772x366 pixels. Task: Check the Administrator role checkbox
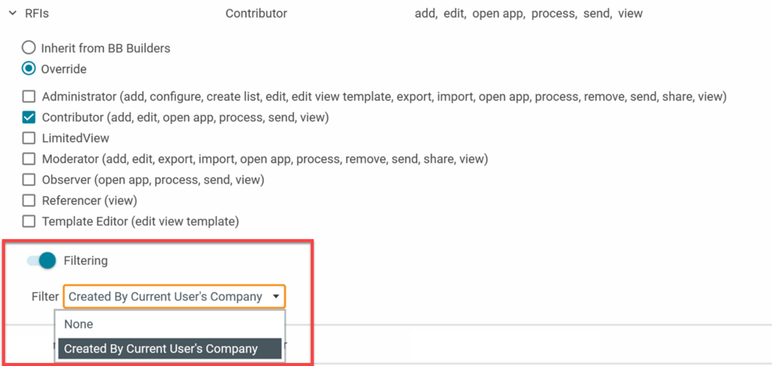click(x=29, y=96)
